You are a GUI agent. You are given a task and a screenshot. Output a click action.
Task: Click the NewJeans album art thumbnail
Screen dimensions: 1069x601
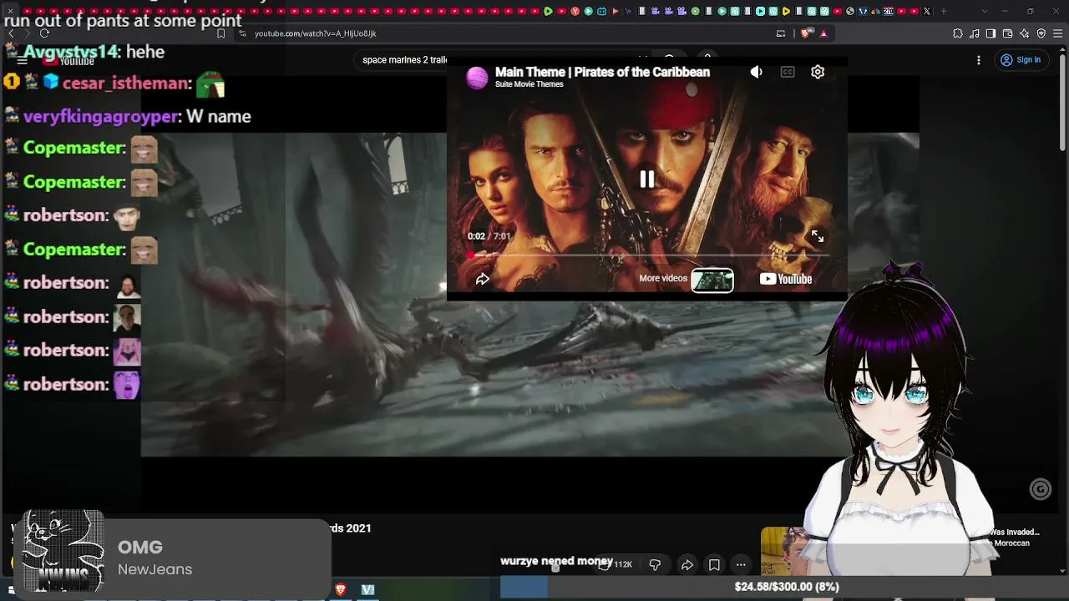click(63, 552)
